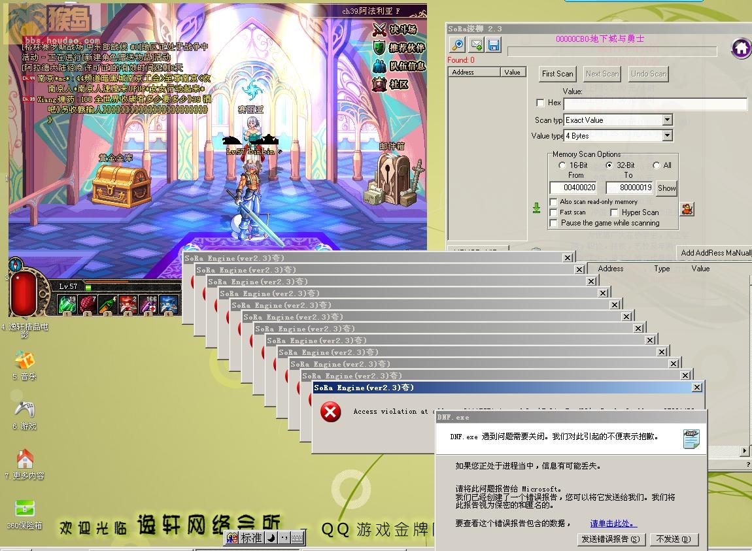Enable Pause the game while scanning

(553, 223)
